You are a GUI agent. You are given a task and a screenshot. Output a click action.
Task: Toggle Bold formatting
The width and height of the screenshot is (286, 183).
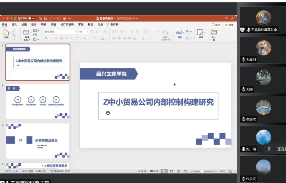(x=46, y=38)
